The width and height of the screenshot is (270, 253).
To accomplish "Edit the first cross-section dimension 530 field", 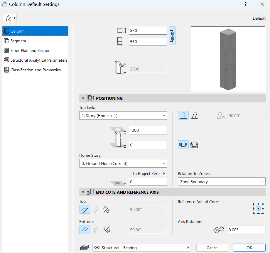I will coord(148,31).
